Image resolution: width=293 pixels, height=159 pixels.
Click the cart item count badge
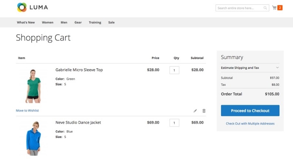tap(280, 8)
